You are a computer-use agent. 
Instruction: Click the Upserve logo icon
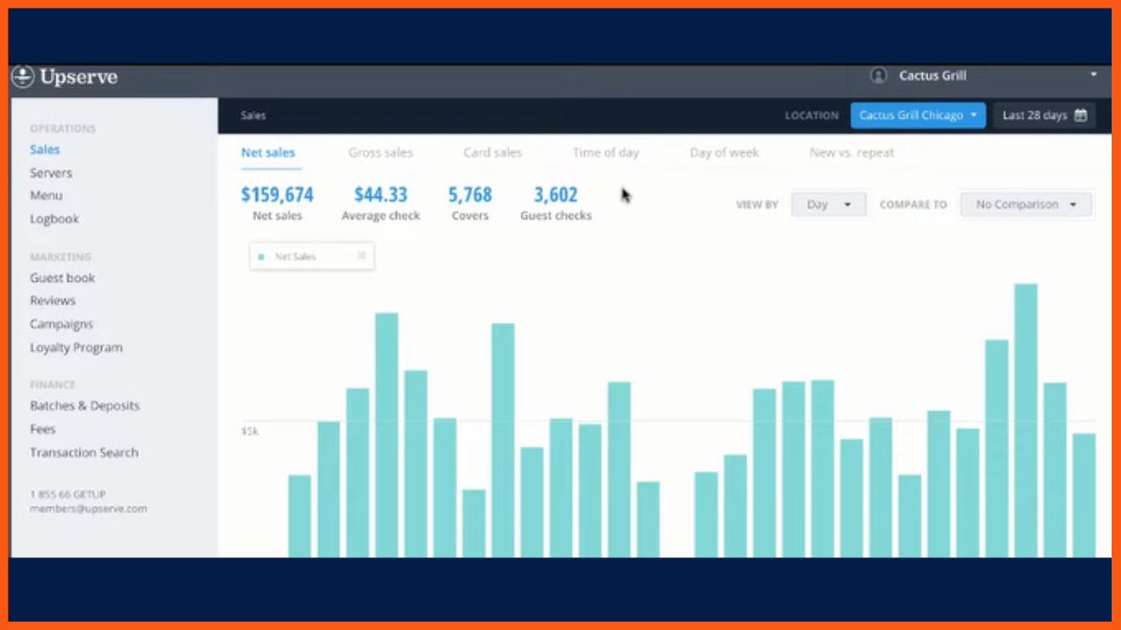coord(22,77)
